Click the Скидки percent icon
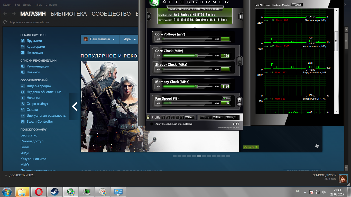The image size is (351, 197). coord(23,110)
